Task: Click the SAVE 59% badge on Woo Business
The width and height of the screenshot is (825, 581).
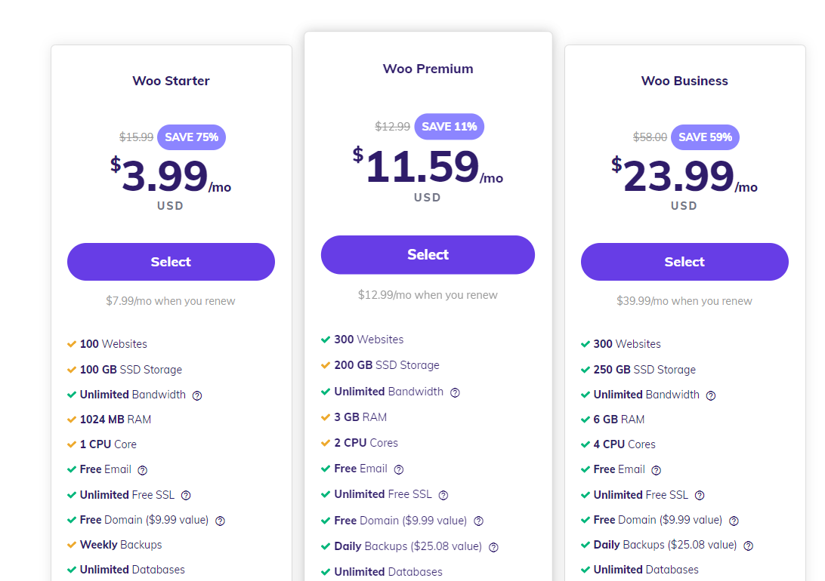Action: click(705, 137)
